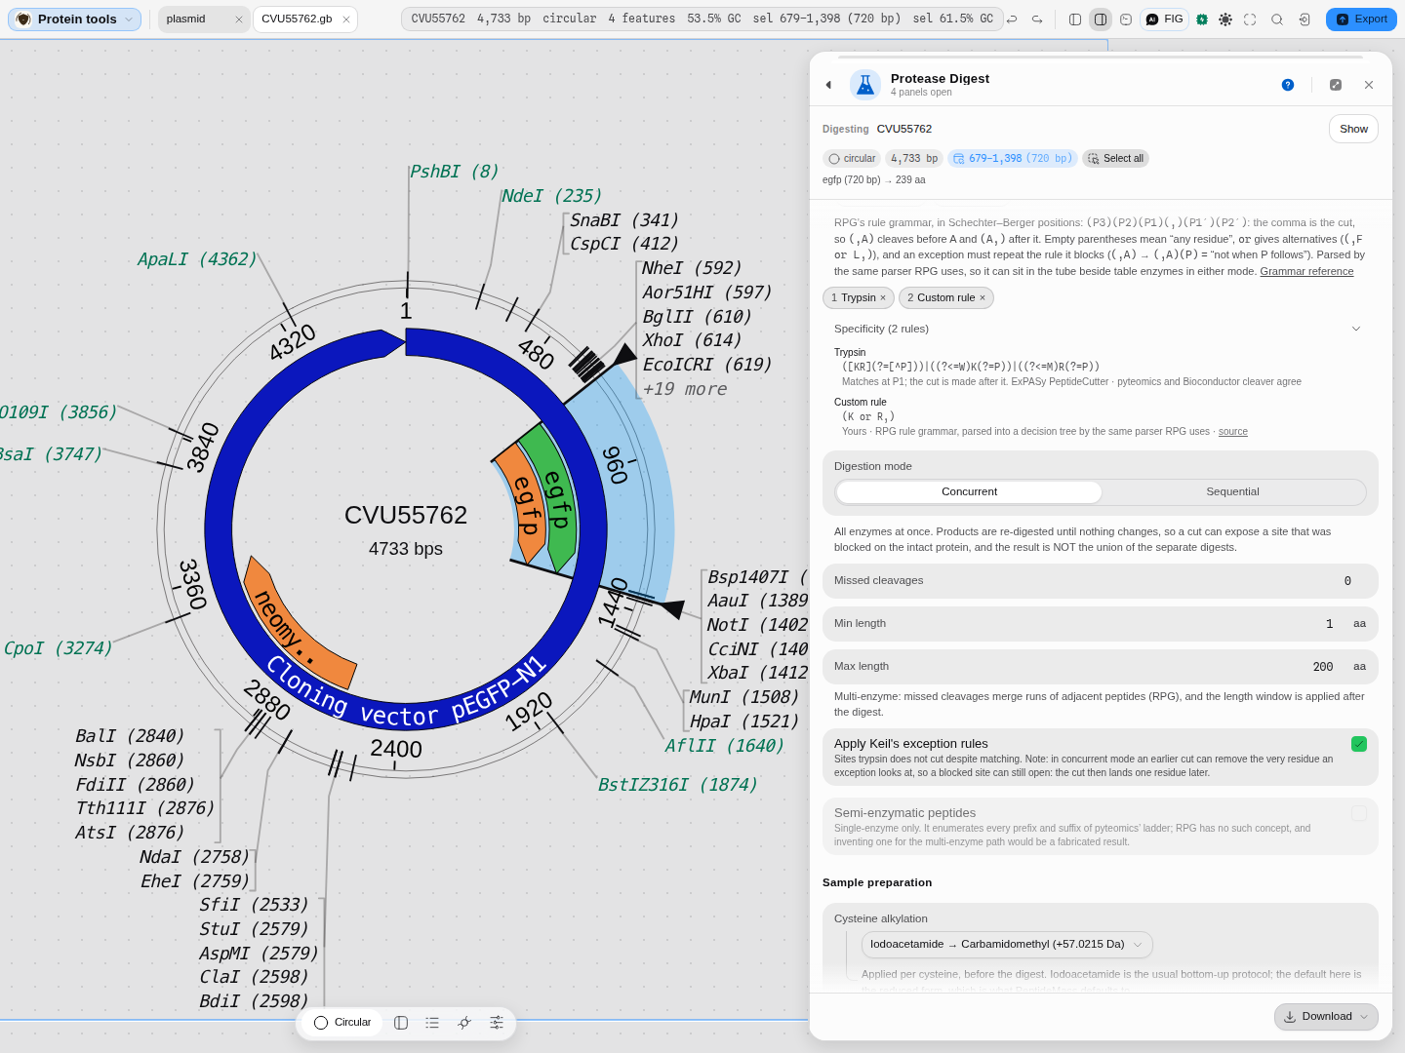Screen dimensions: 1405x1053
Task: Open Protease Digest help icon
Action: (1288, 85)
